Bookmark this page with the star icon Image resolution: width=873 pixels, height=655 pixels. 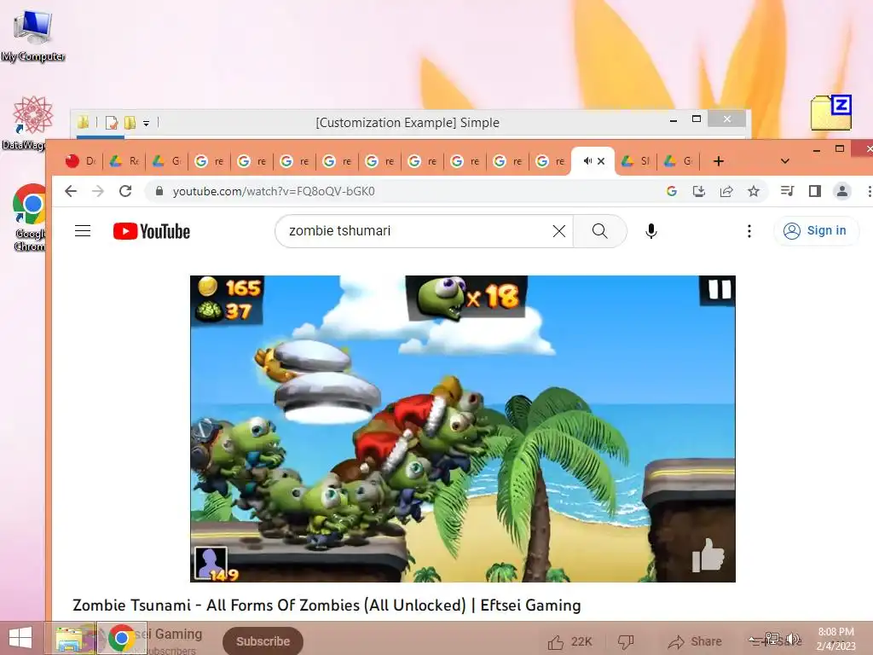pyautogui.click(x=754, y=191)
